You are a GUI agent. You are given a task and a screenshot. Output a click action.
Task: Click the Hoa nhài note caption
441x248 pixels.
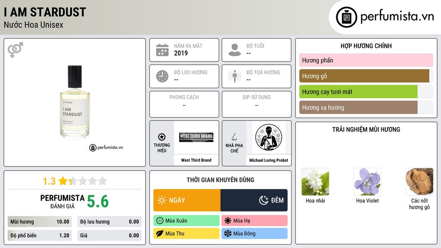(315, 201)
